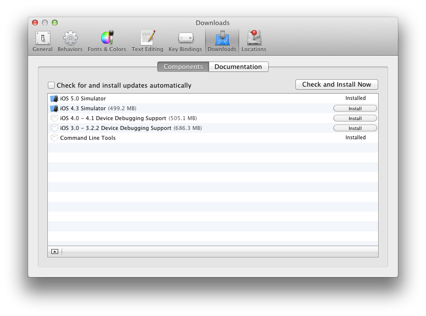Minimize the Downloads window
This screenshot has height=316, width=426.
[x=45, y=23]
